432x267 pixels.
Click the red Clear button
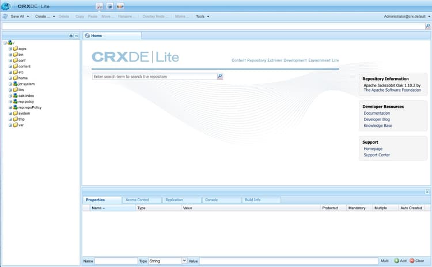point(417,261)
